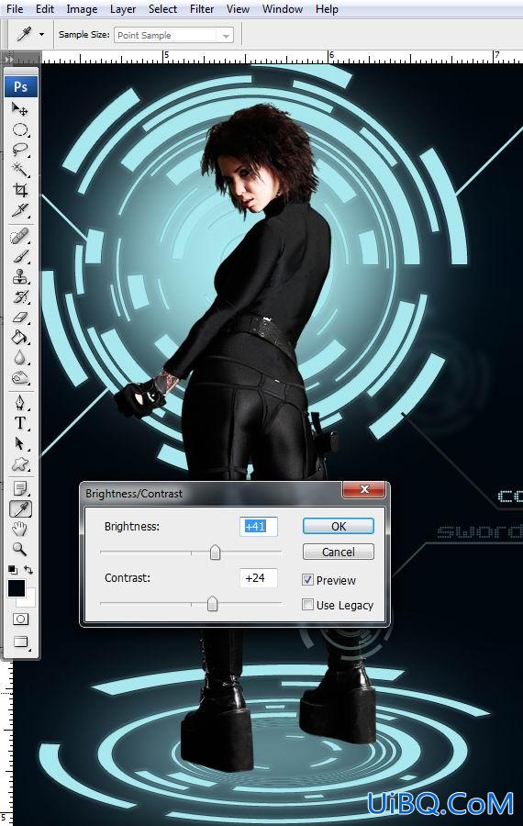Click the Brightness slider handle
This screenshot has height=826, width=523.
(x=215, y=553)
